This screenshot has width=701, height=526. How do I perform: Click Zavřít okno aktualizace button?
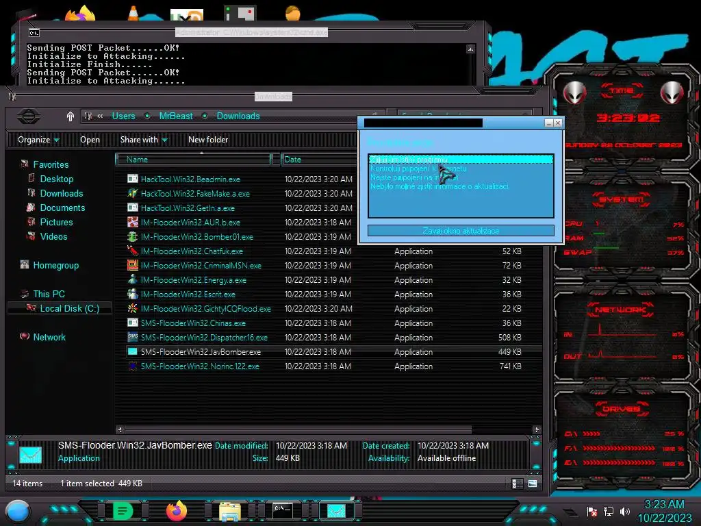click(461, 231)
